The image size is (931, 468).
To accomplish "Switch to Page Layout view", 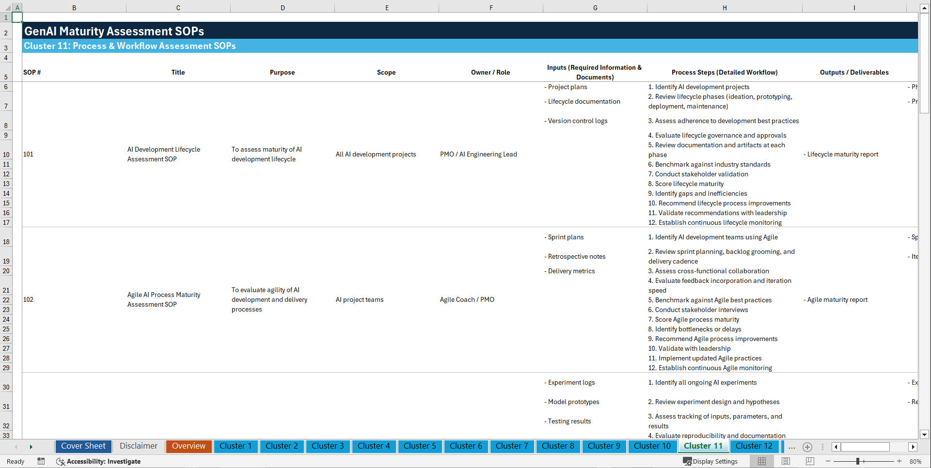I will 785,461.
